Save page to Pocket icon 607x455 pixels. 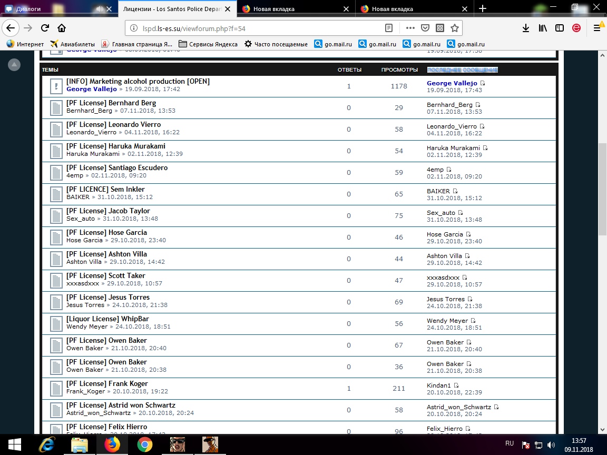tap(425, 28)
